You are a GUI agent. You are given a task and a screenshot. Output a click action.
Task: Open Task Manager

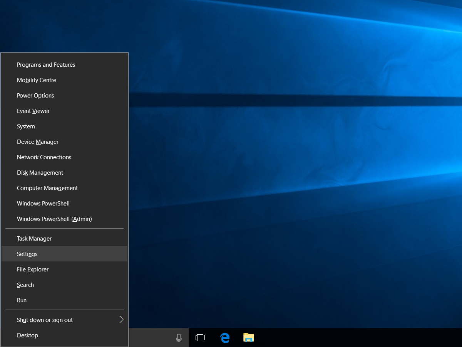[64, 239]
